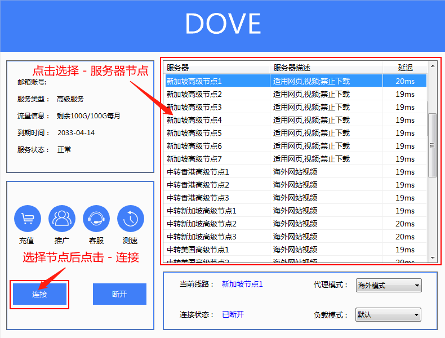Click scroll down arrow in server list
This screenshot has height=338, width=445.
pyautogui.click(x=433, y=258)
